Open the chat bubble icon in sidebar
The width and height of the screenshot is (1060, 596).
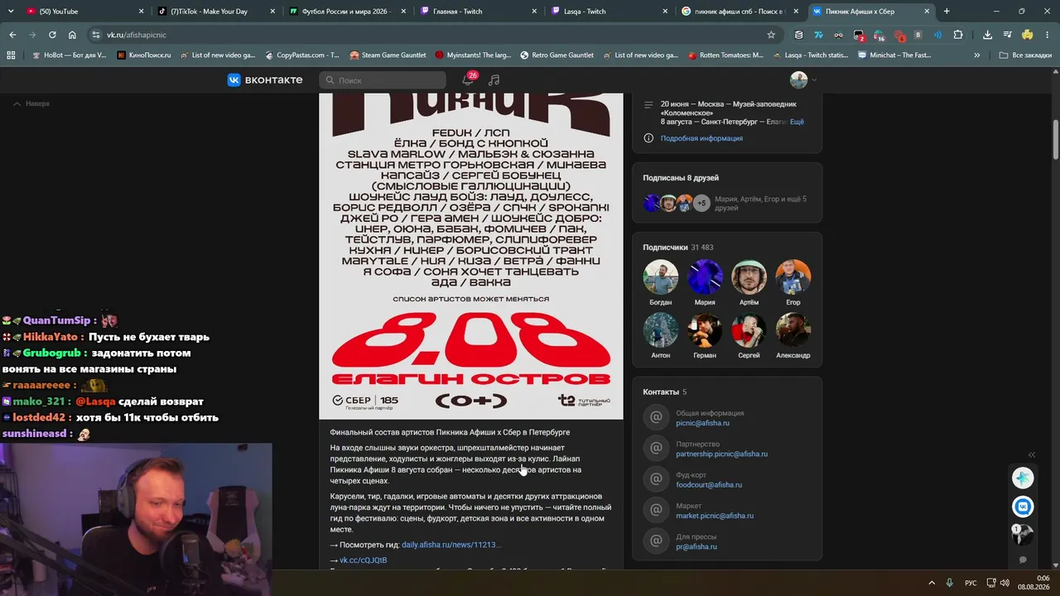1023,560
